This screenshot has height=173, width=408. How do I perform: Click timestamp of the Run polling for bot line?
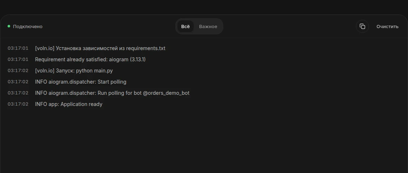click(18, 93)
